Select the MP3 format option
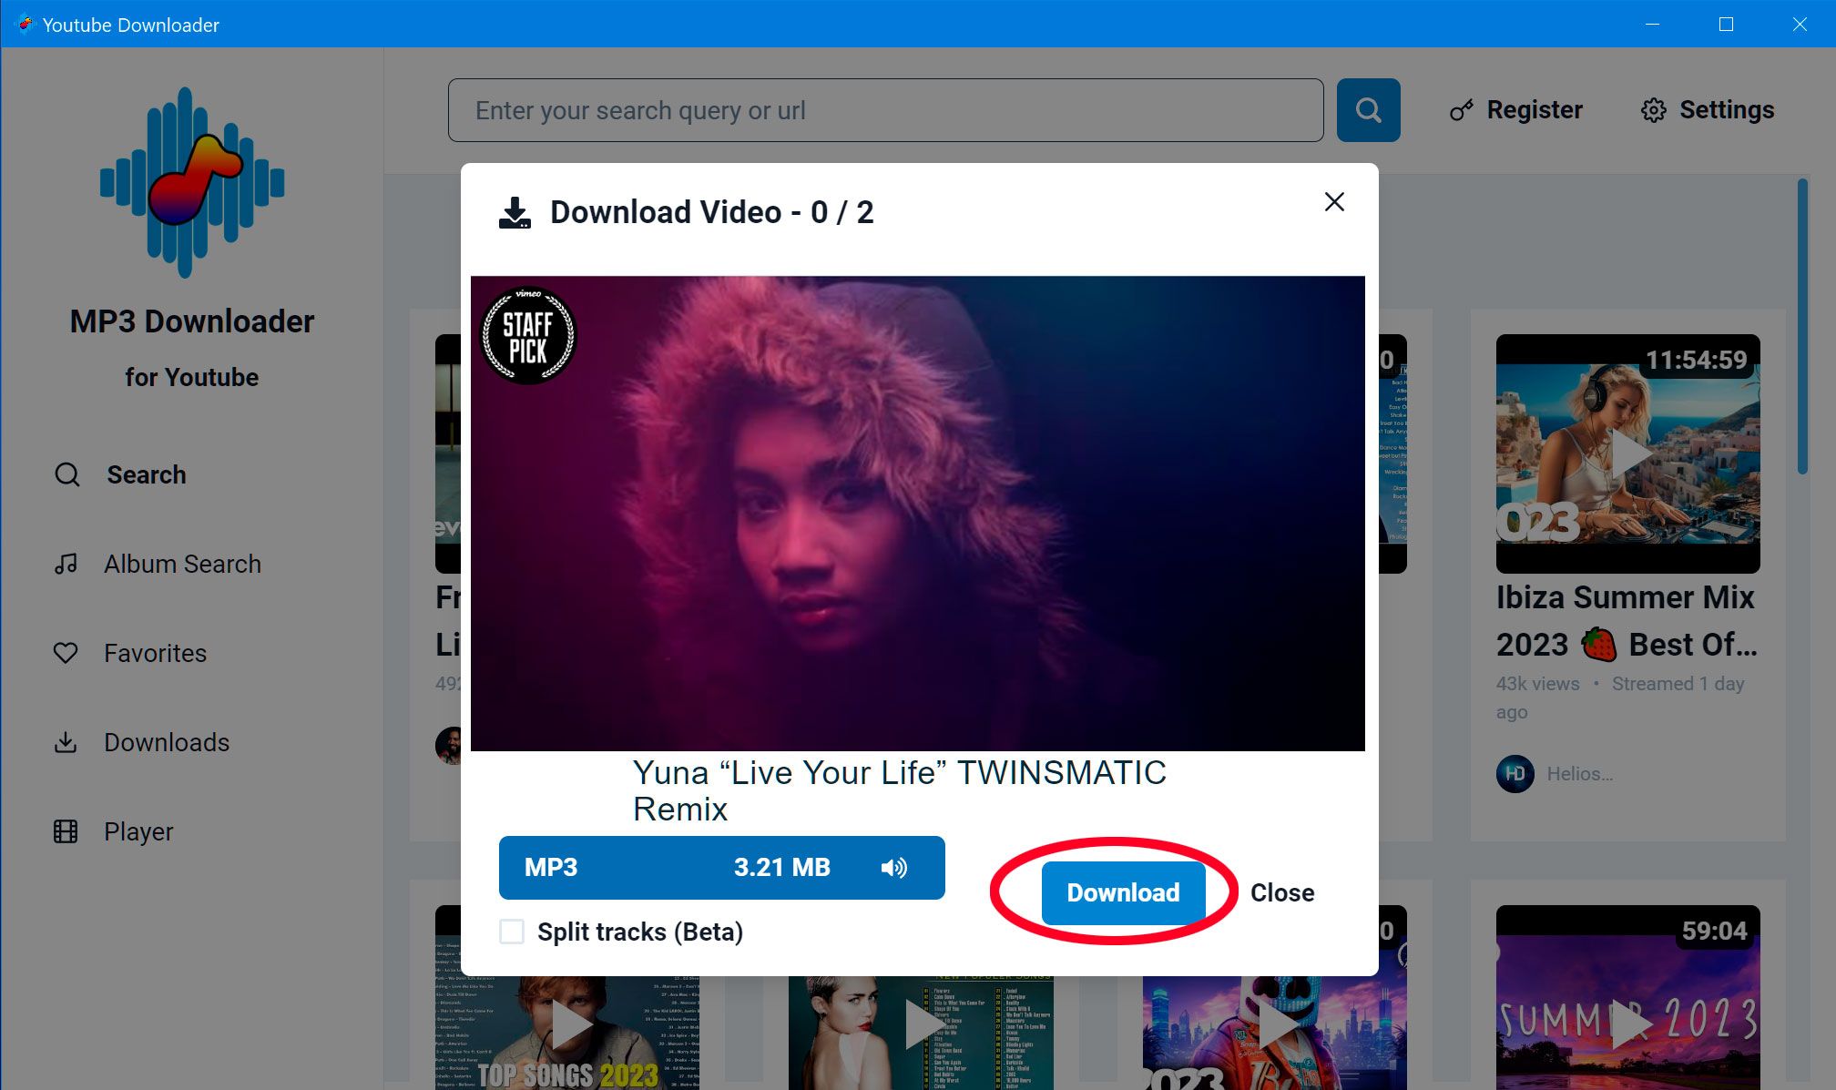Screen dimensions: 1836x1090 (720, 867)
